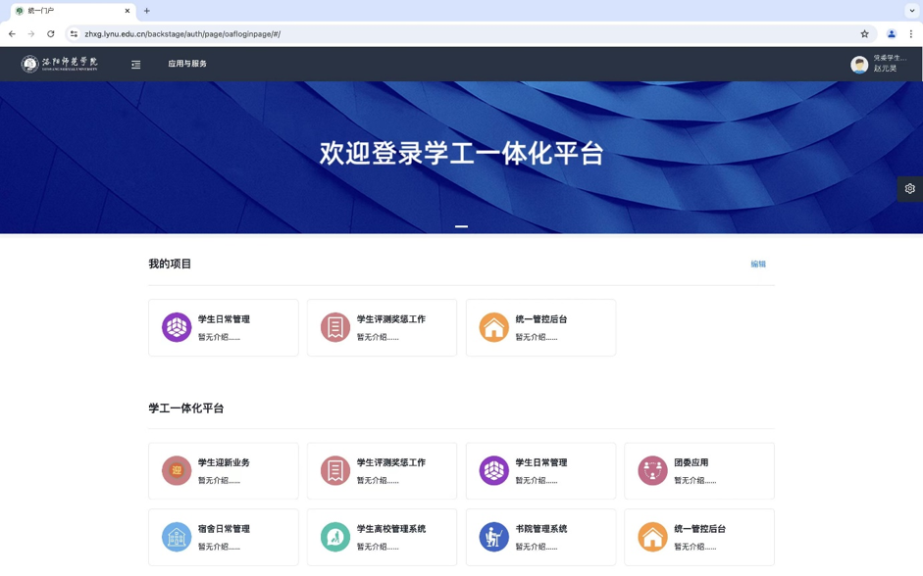
Task: Click the 学生日常管理 title under 我的项目
Action: (x=224, y=319)
